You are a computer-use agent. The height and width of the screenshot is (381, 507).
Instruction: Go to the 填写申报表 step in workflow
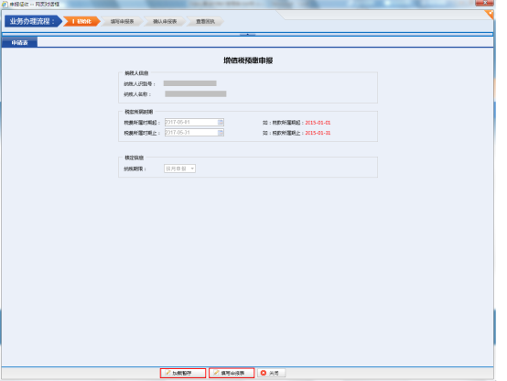(x=122, y=21)
